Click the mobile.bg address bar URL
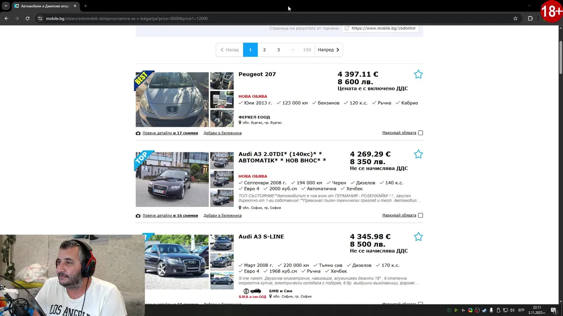This screenshot has width=563, height=316. [x=127, y=18]
